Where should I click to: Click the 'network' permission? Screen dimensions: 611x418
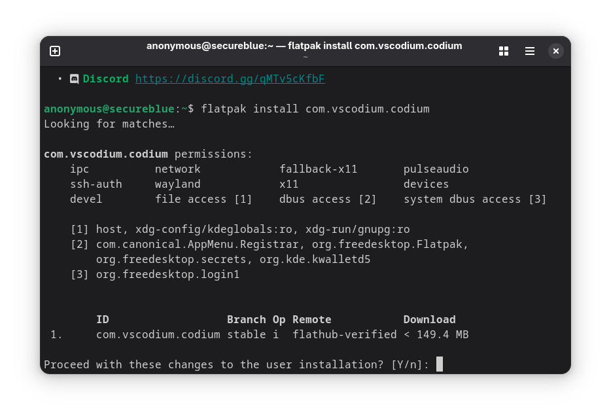[x=178, y=169]
